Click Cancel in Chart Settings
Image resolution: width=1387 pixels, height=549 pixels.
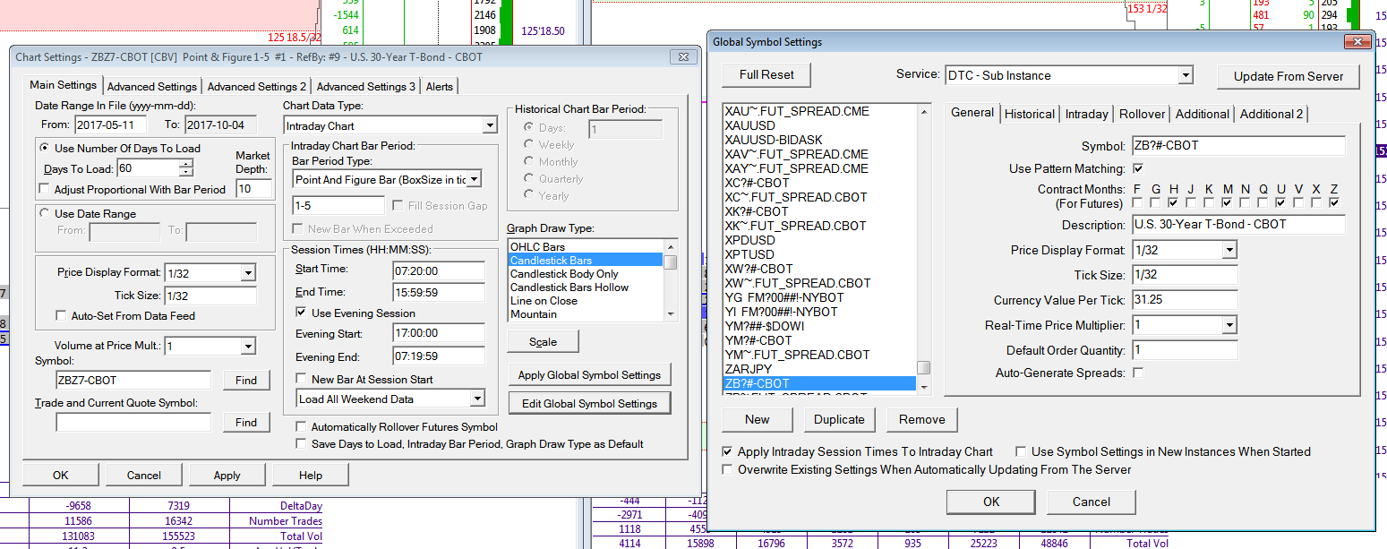pos(144,476)
